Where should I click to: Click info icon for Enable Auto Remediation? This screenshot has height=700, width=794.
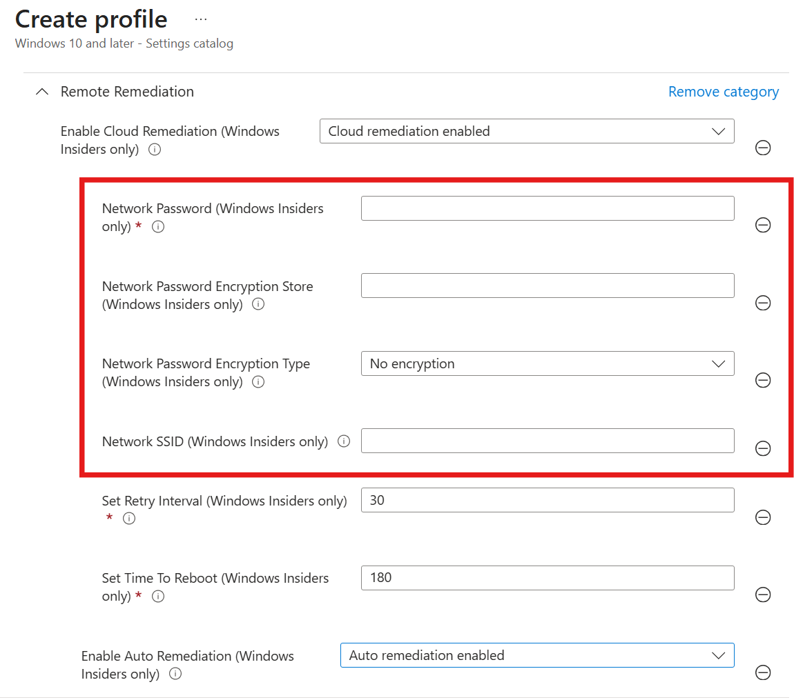175,674
